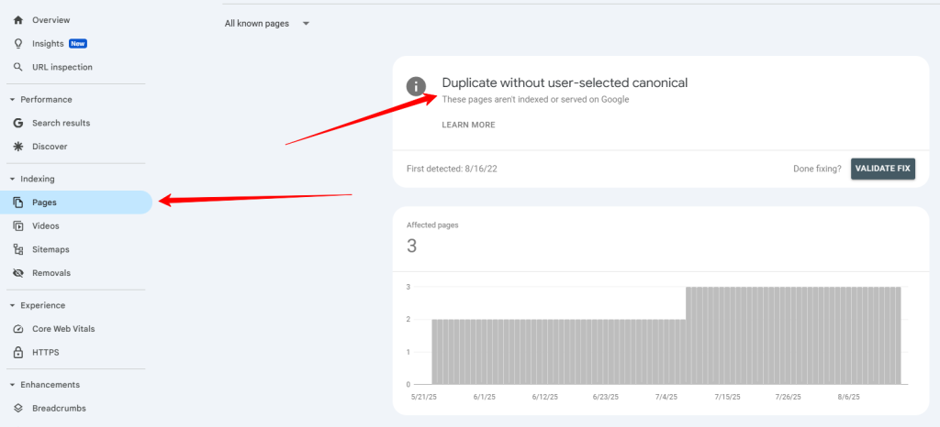
Task: Collapse the Experience section
Action: pyautogui.click(x=12, y=305)
